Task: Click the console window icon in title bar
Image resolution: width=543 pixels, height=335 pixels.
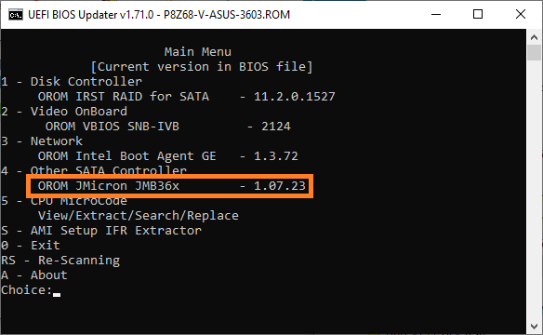Action: 15,15
